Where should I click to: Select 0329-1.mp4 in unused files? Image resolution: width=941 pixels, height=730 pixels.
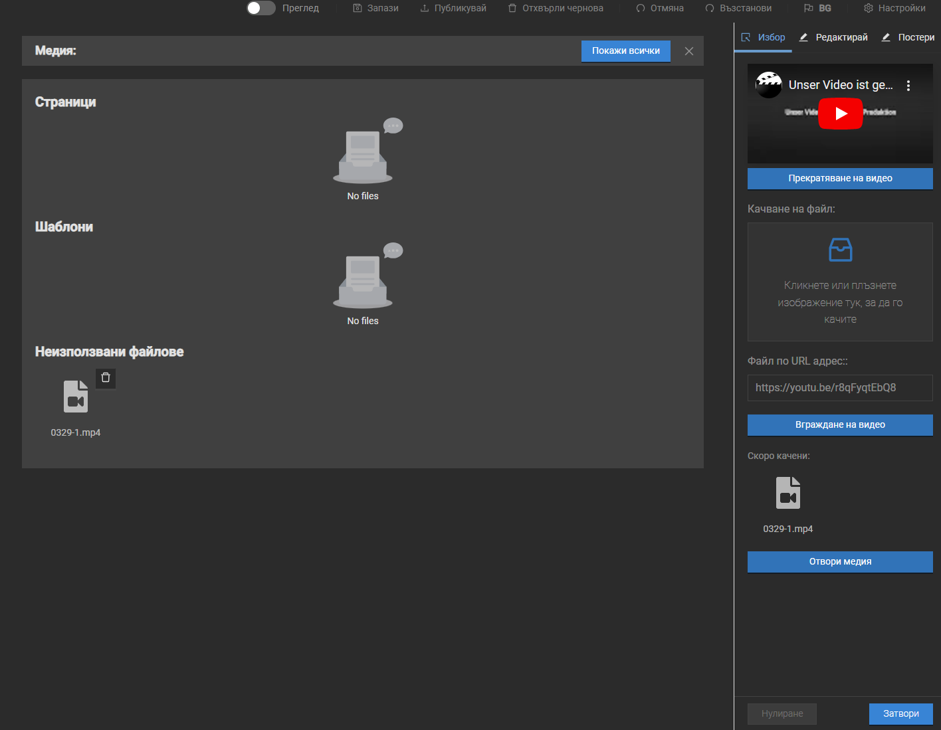[76, 397]
